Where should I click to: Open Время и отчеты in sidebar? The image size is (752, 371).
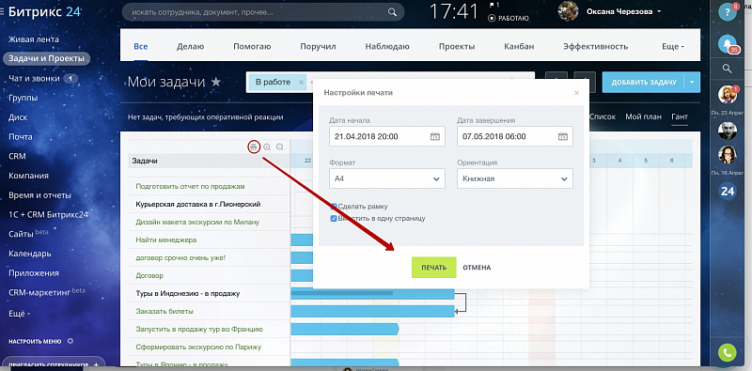point(39,195)
